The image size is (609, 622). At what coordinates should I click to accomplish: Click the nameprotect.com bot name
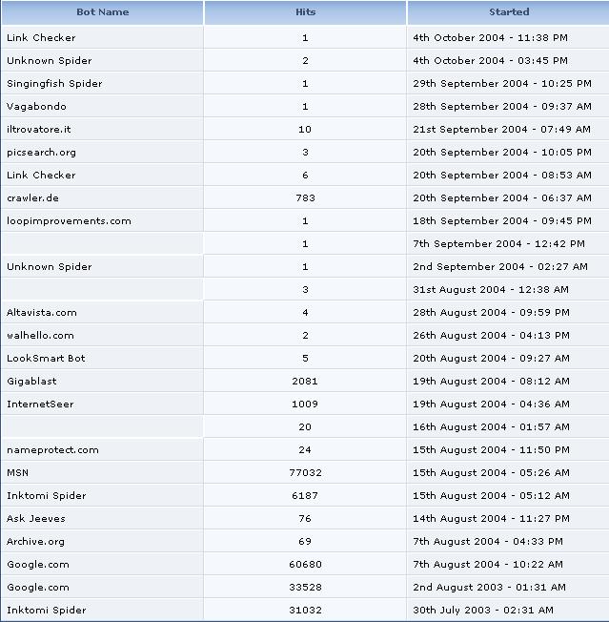(x=52, y=450)
